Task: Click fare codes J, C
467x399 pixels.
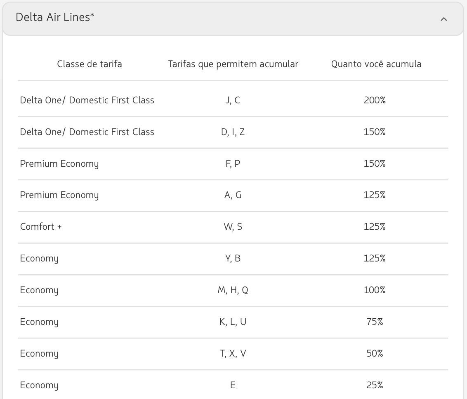Action: (x=233, y=100)
